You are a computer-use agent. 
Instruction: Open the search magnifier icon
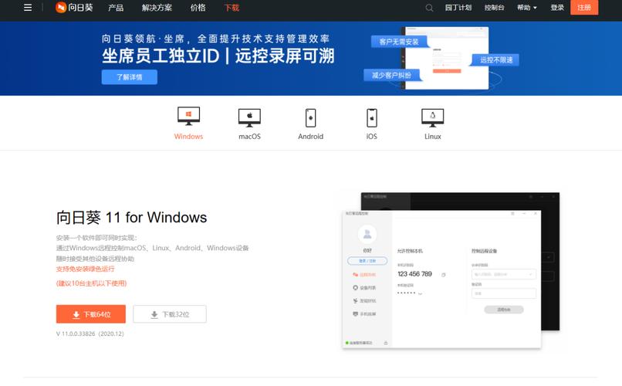click(x=429, y=8)
